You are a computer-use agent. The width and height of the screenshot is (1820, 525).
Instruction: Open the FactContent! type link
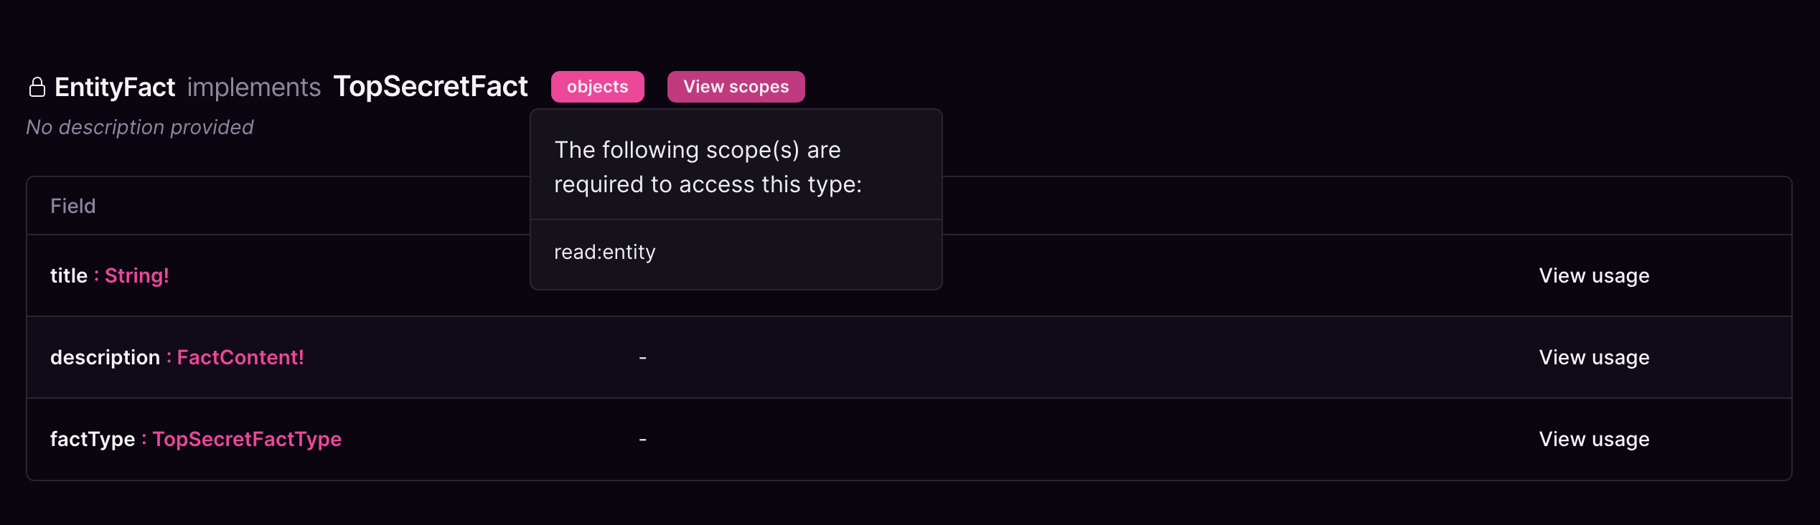(x=240, y=357)
